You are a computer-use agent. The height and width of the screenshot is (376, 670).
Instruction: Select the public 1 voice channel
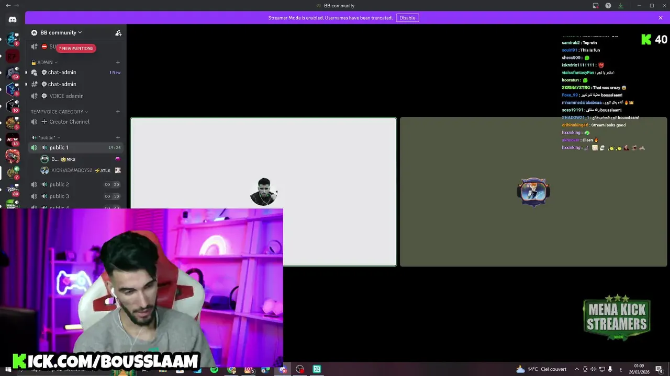tap(75, 148)
